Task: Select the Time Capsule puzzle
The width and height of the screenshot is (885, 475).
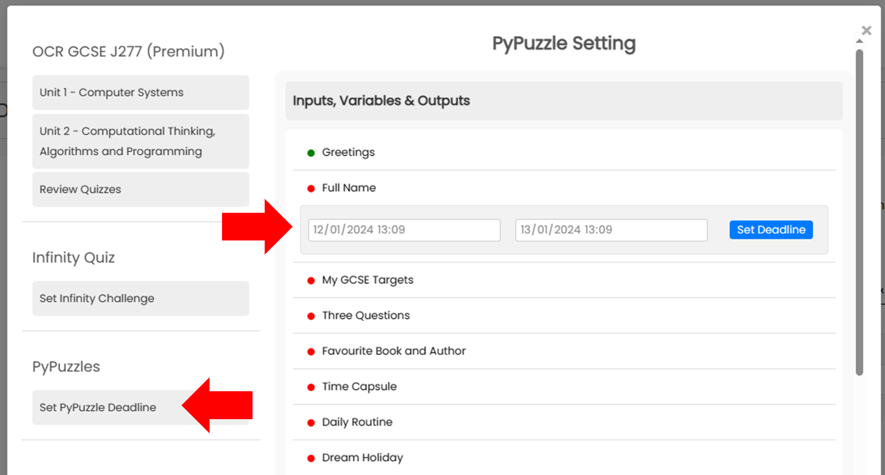Action: [x=359, y=387]
